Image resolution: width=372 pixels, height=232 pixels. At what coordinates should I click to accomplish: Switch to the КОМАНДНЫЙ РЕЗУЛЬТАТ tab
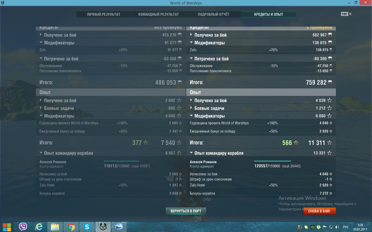tap(159, 14)
